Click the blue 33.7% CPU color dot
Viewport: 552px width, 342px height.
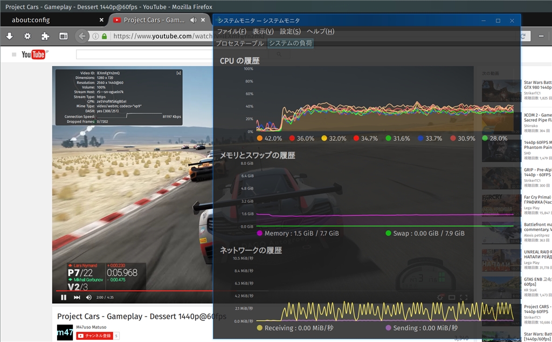(420, 139)
